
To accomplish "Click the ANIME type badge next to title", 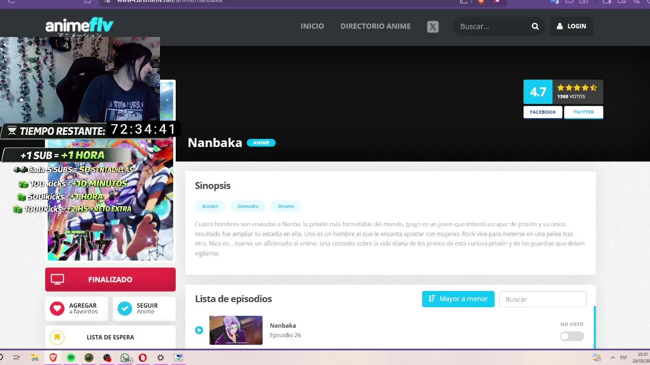I will click(x=261, y=143).
